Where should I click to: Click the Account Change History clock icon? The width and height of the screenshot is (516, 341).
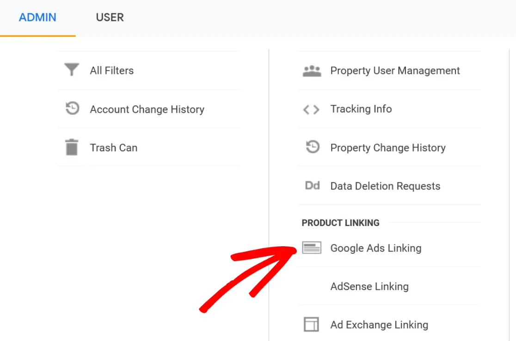coord(72,109)
